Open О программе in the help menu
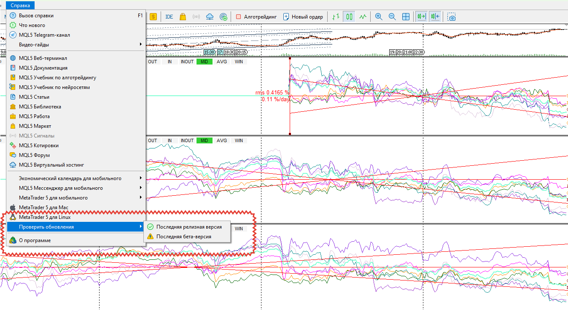Viewport: 568px width, 310px height. coord(35,240)
